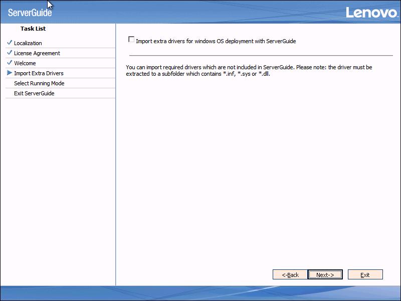
Task: Choose the Select Running Mode task
Action: 39,83
